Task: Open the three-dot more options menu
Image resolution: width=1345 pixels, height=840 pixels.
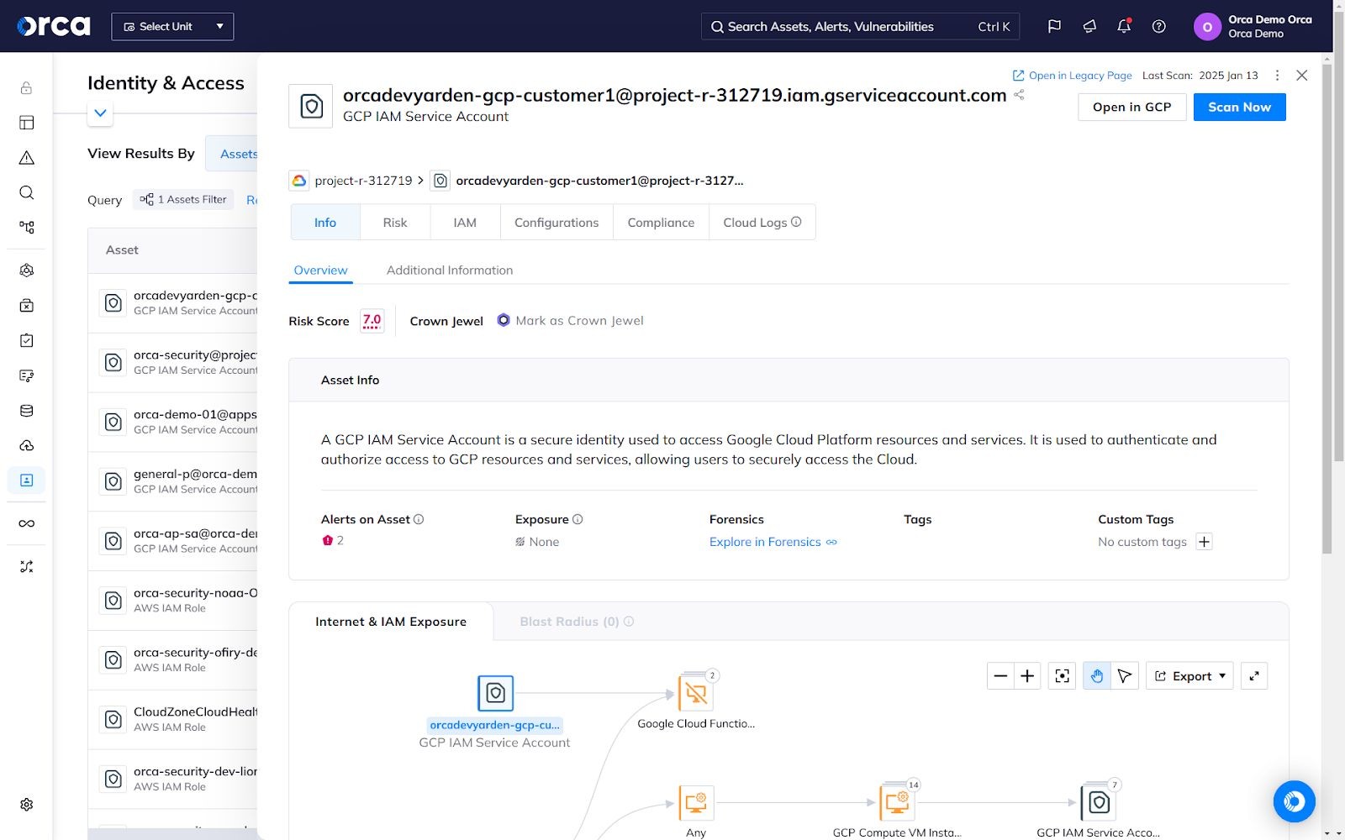Action: [x=1277, y=76]
